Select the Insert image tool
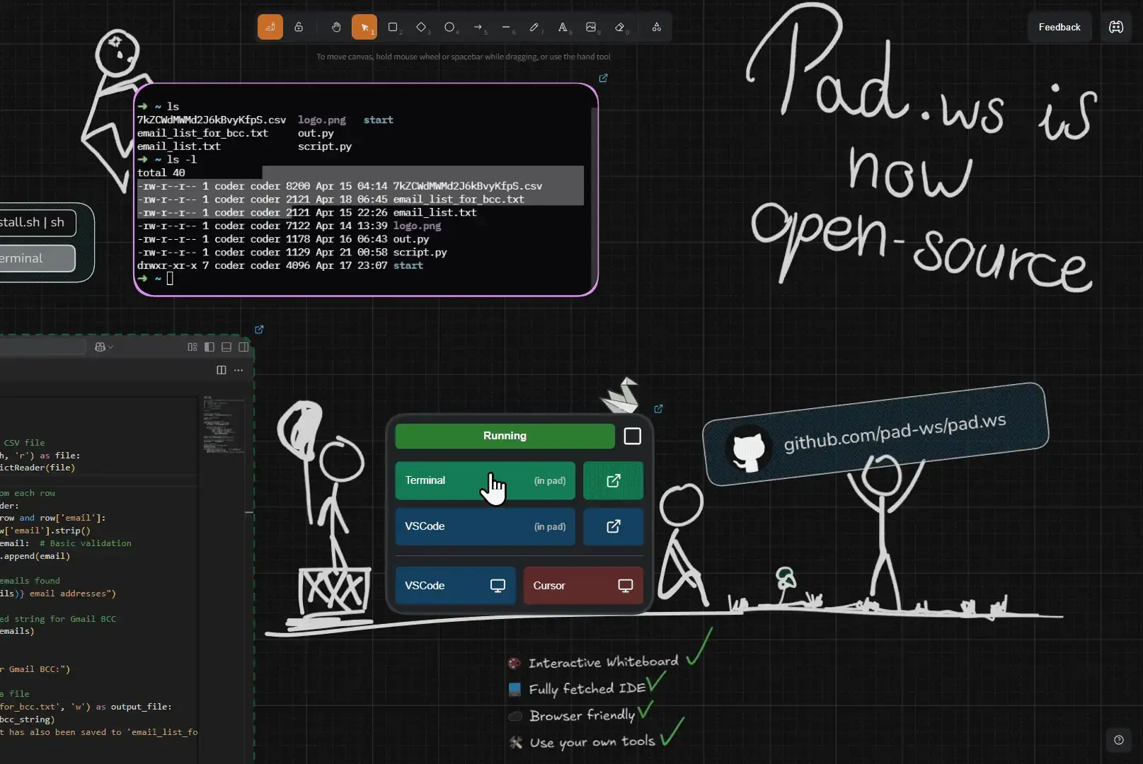 [591, 27]
